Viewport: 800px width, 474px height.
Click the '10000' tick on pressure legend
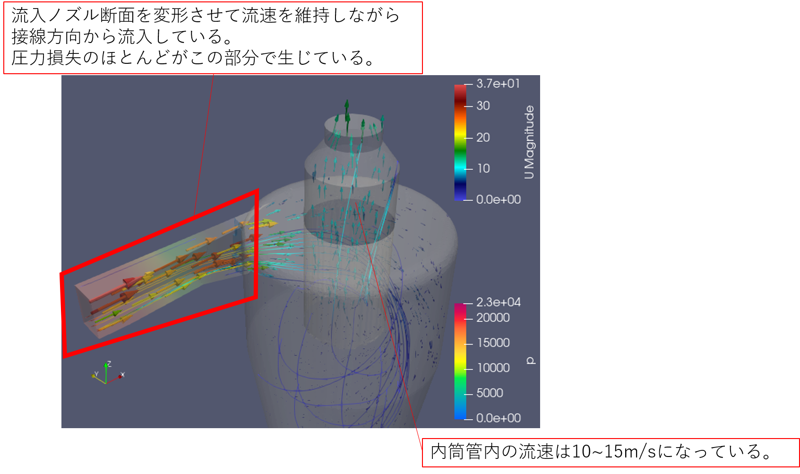(493, 368)
